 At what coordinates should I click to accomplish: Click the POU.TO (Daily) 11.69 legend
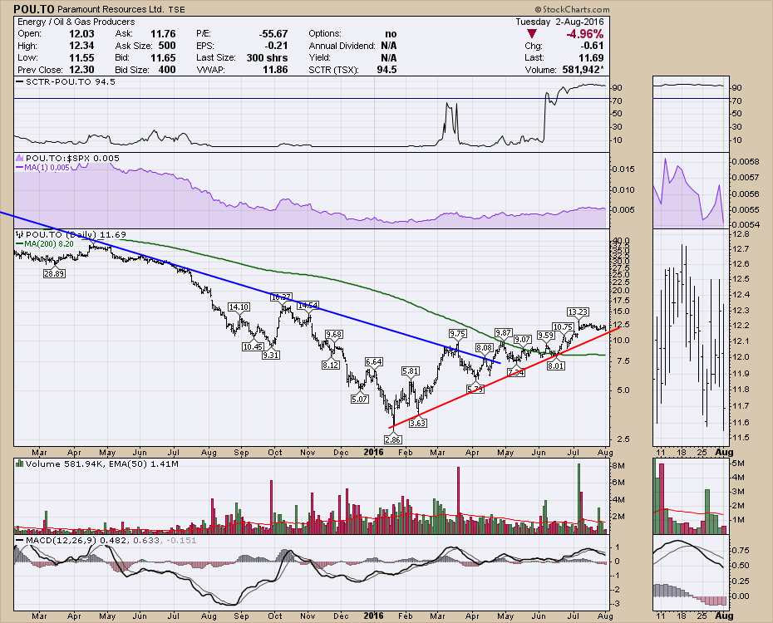[x=71, y=235]
